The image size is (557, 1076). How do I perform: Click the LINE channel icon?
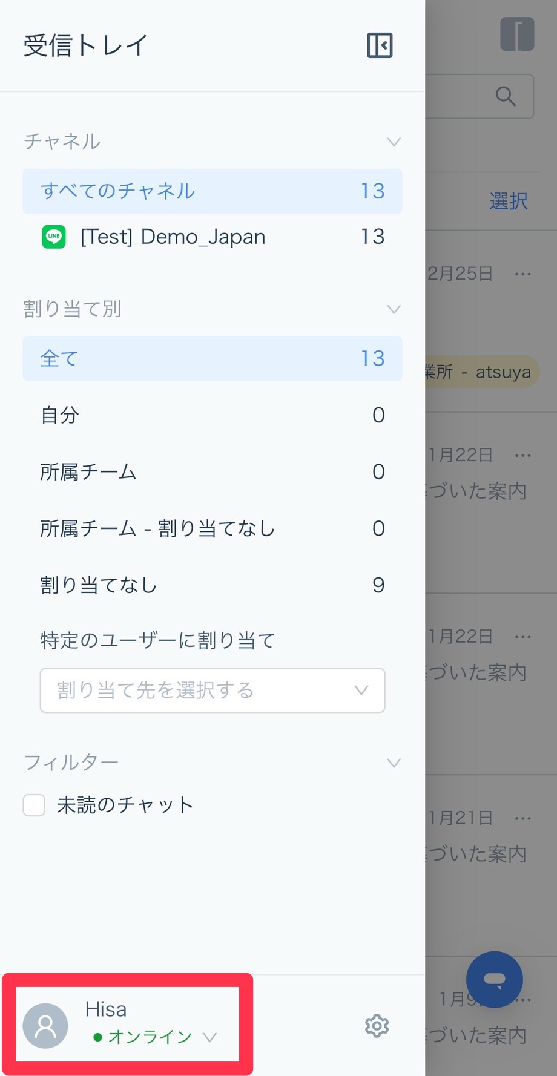[x=54, y=237]
